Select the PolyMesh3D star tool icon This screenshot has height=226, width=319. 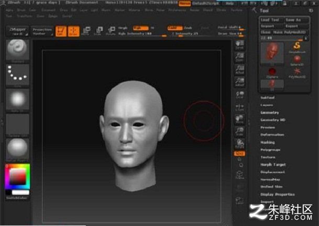pyautogui.click(x=297, y=73)
